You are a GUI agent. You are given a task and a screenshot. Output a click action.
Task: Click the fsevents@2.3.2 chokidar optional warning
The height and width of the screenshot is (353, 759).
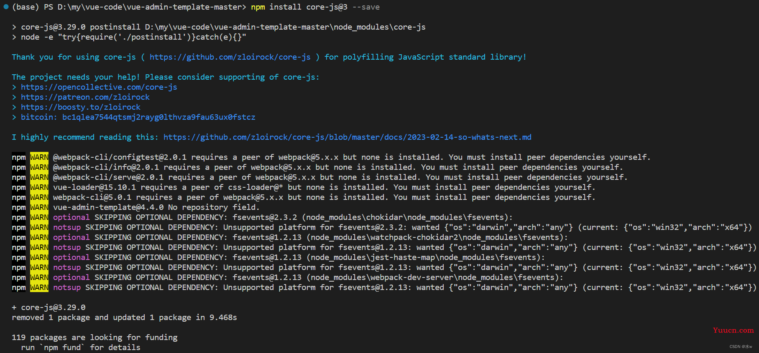[262, 217]
